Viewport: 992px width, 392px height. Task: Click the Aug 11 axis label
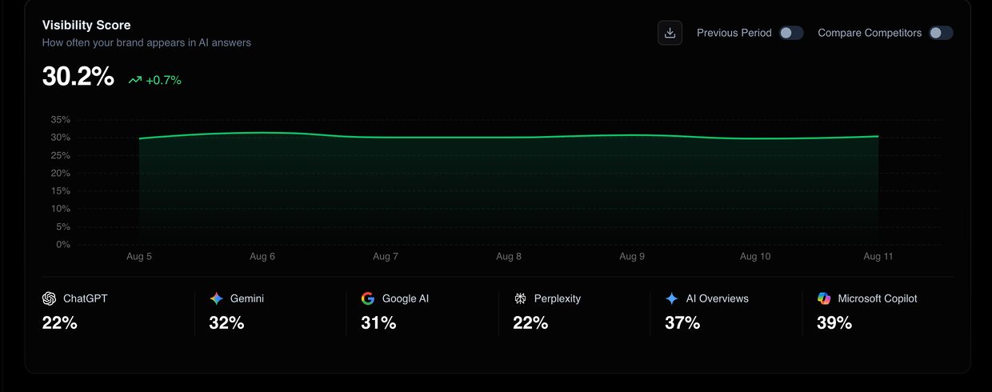coord(878,257)
